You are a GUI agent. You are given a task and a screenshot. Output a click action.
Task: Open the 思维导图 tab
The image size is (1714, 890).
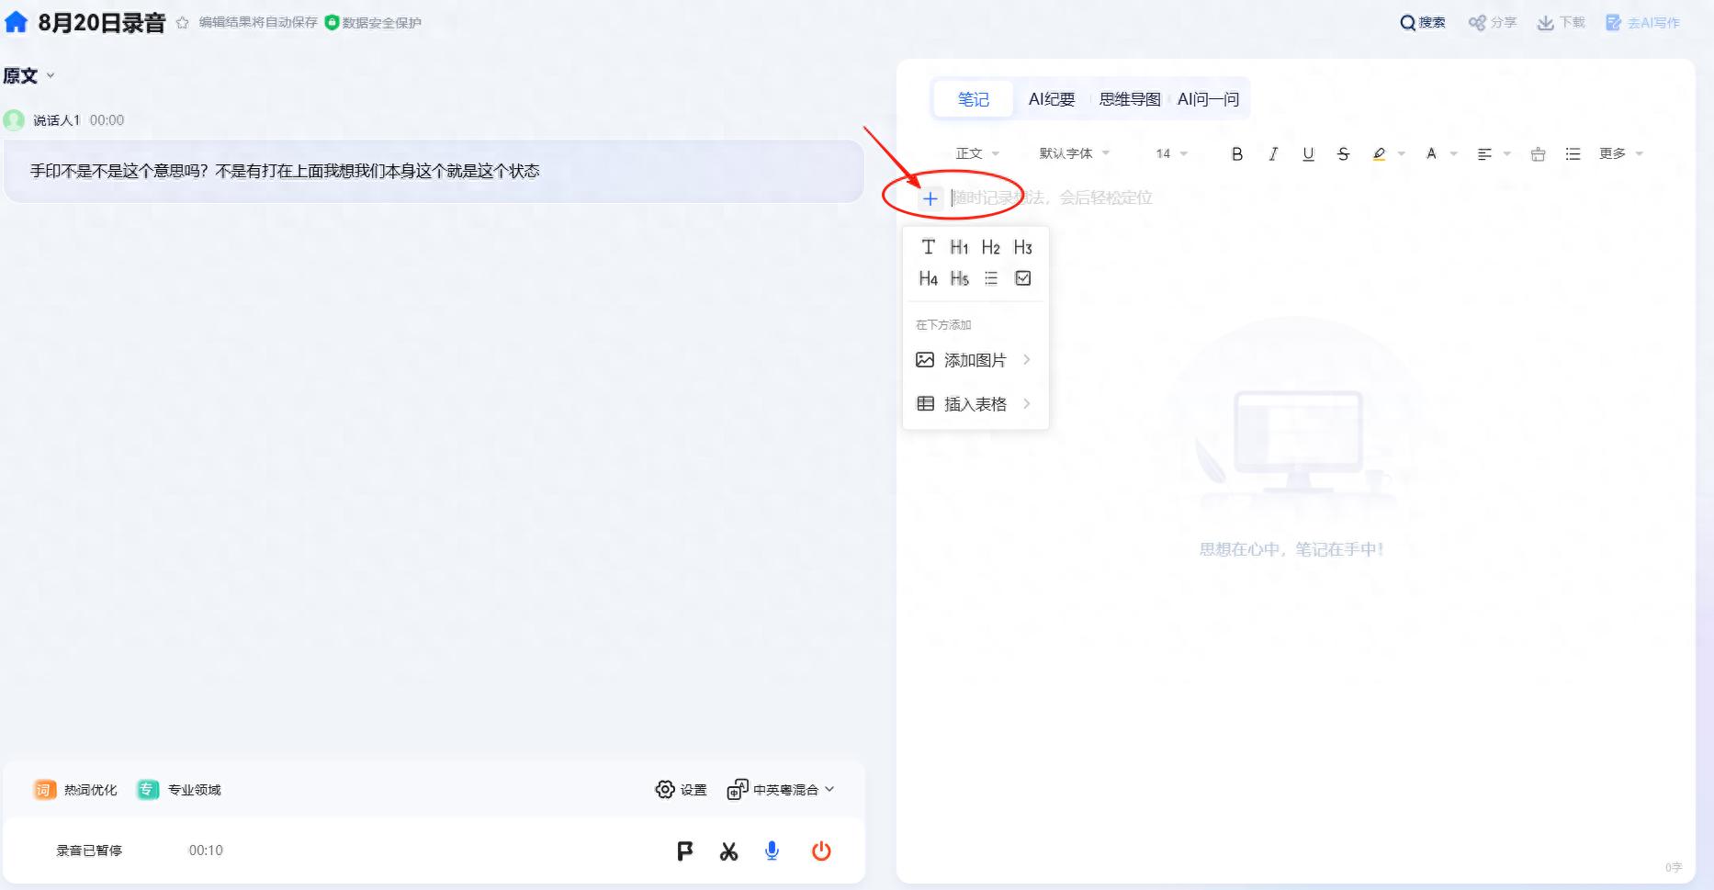click(1130, 99)
